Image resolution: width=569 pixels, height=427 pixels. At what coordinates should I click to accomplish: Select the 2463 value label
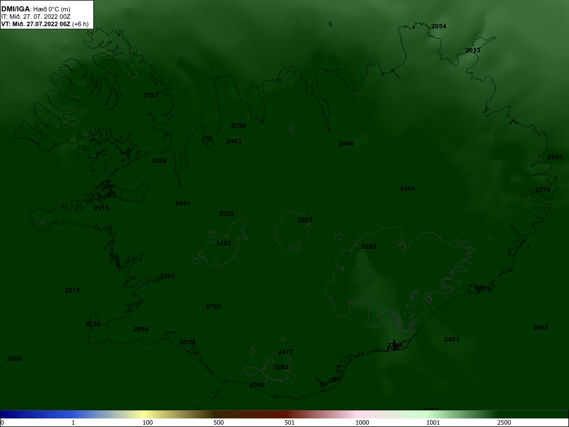[x=234, y=141]
